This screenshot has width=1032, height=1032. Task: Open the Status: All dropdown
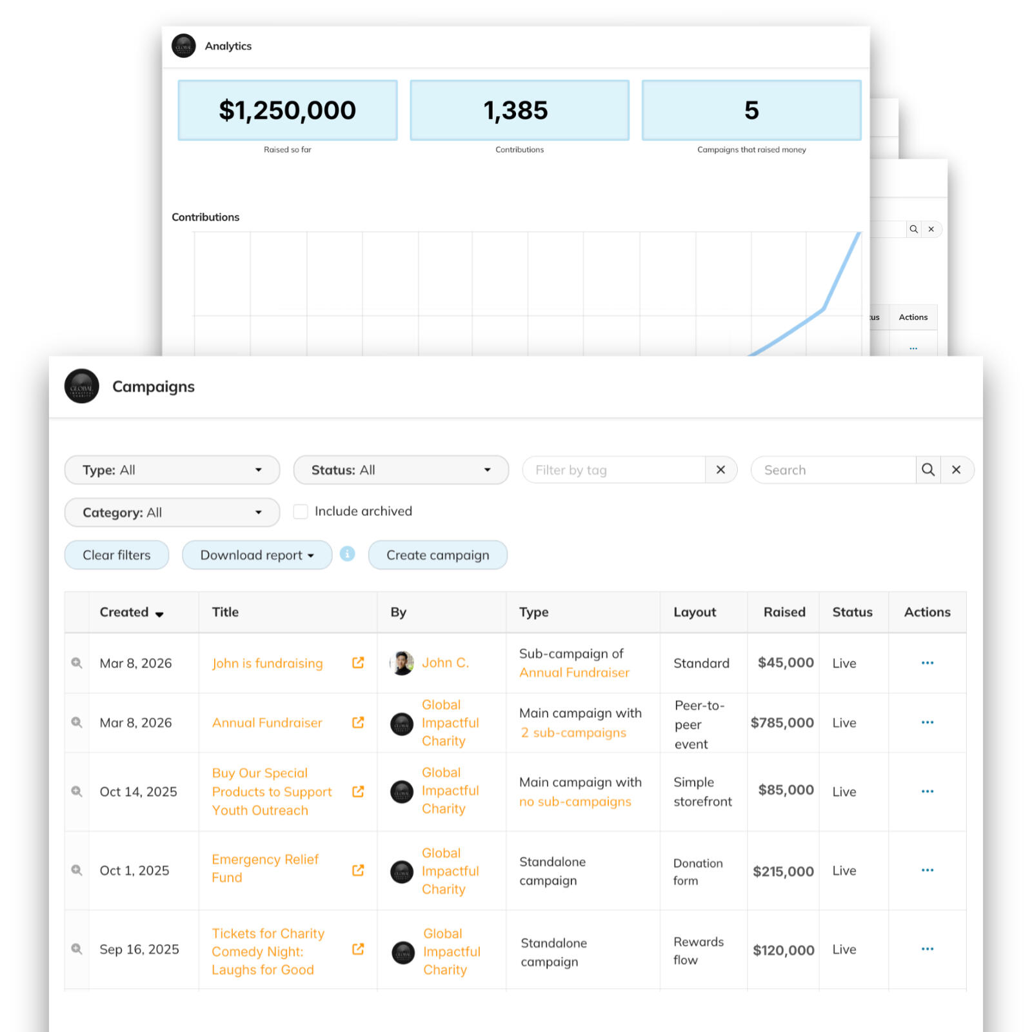pos(401,470)
